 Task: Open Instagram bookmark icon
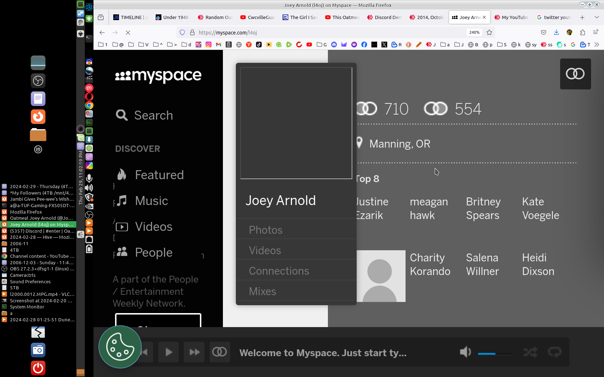tap(209, 45)
